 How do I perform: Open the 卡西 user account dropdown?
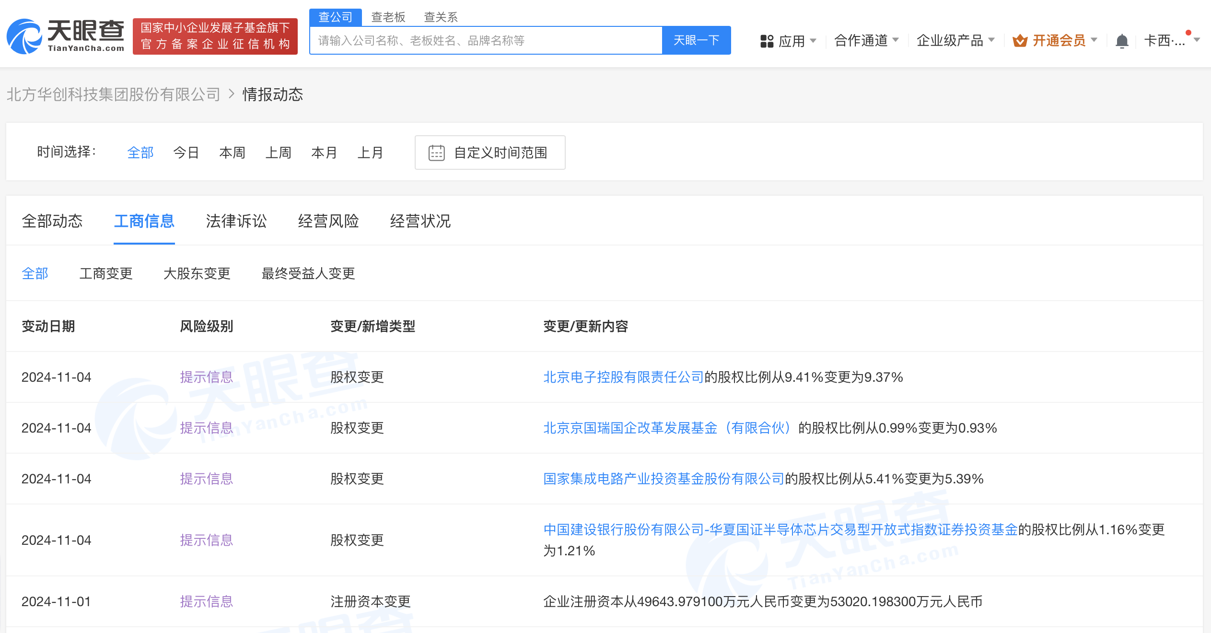(x=1171, y=41)
